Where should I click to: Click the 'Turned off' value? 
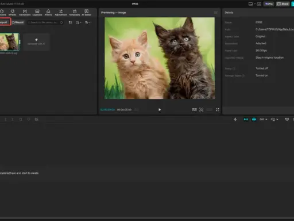click(262, 68)
